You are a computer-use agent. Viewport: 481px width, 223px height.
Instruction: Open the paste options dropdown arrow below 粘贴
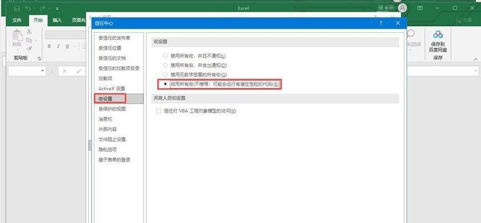pyautogui.click(x=17, y=50)
